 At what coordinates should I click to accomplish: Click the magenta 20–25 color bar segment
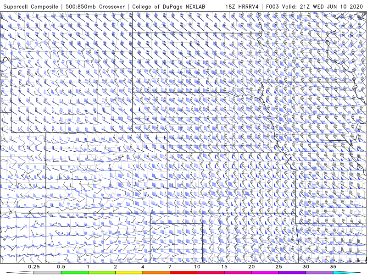click(265, 273)
